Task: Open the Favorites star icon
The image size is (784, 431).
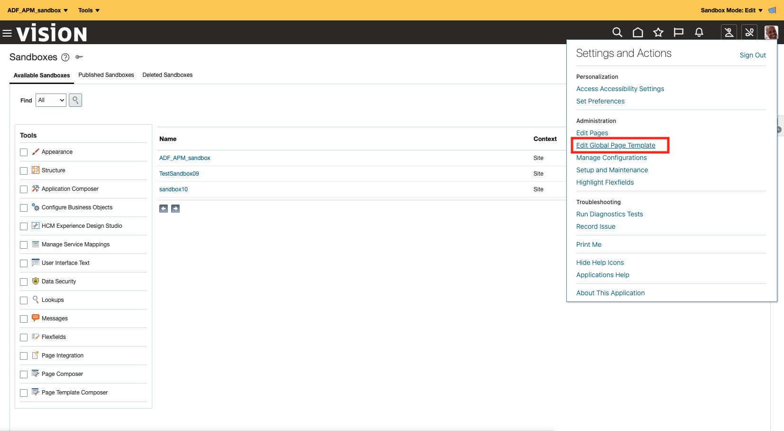Action: pyautogui.click(x=658, y=32)
